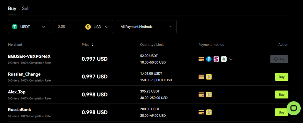
Task: Click the PayPal icon for BGUSER-VBXPGM6X
Action: (209, 59)
